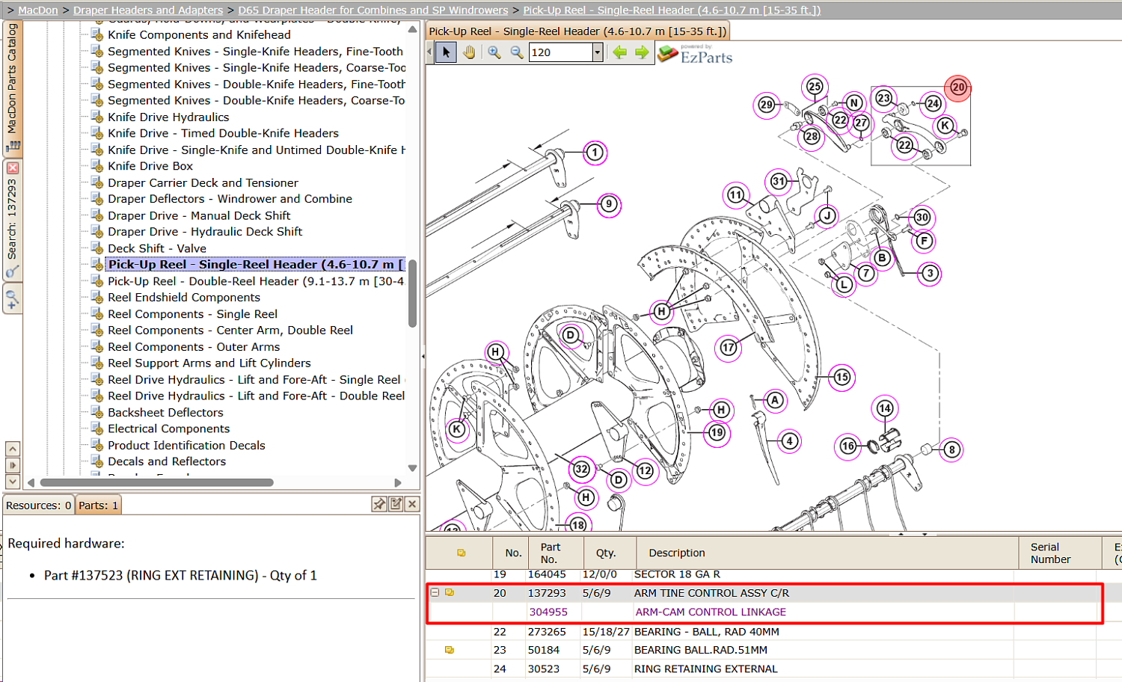Go to next illustration with green right arrow

point(642,52)
